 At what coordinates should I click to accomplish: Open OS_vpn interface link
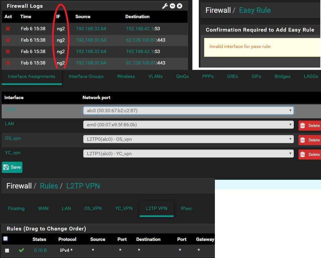pyautogui.click(x=13, y=138)
